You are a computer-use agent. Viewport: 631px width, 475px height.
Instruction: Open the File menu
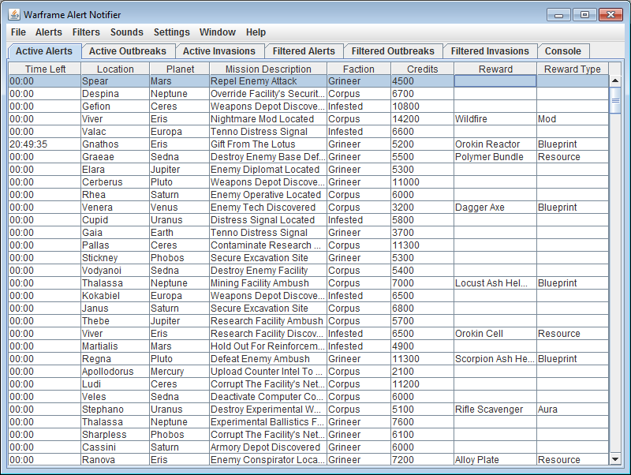[19, 32]
